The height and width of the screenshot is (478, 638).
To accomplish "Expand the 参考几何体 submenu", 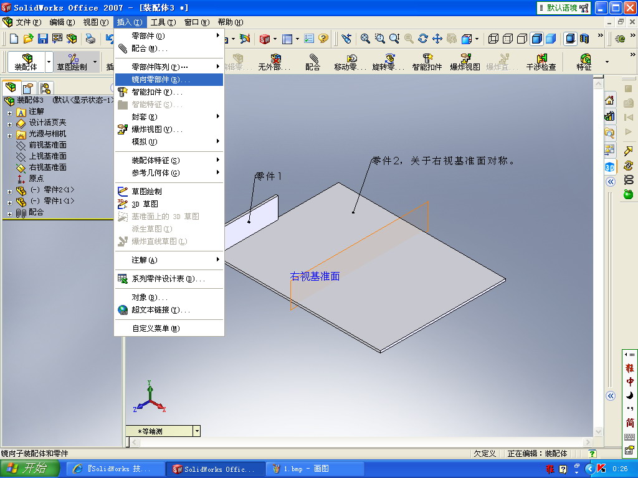I will click(169, 173).
